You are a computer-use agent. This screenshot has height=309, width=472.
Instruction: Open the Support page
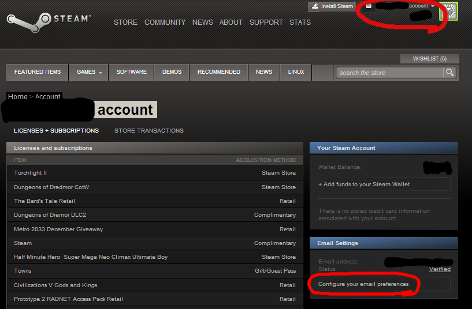point(266,22)
